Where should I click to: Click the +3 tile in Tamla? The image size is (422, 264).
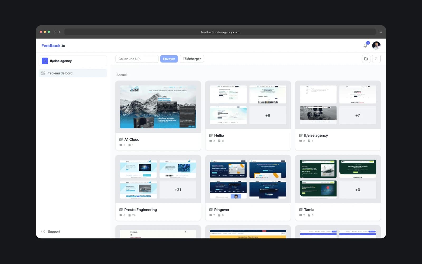[358, 190]
